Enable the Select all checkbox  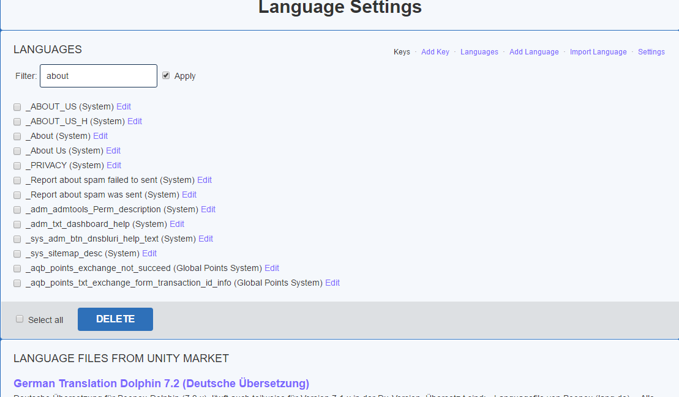point(20,319)
